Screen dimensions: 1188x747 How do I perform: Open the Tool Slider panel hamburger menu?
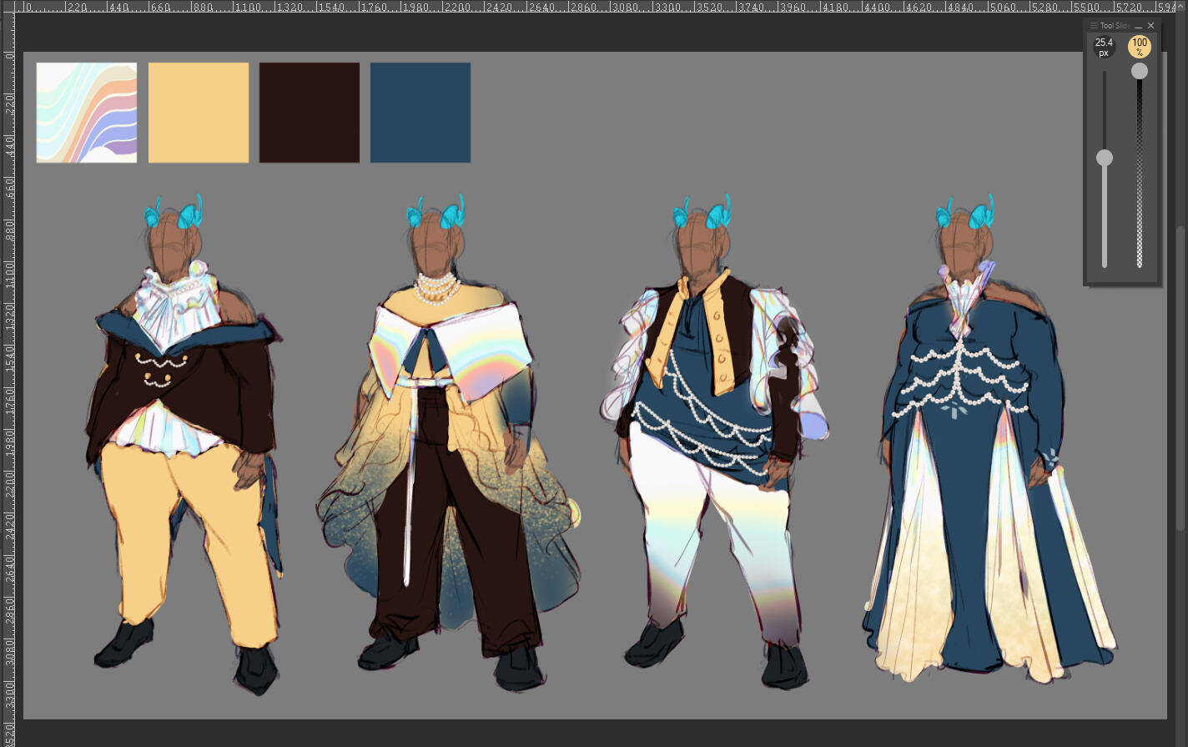1094,26
